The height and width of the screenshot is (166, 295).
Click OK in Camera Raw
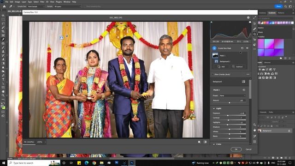[236, 149]
